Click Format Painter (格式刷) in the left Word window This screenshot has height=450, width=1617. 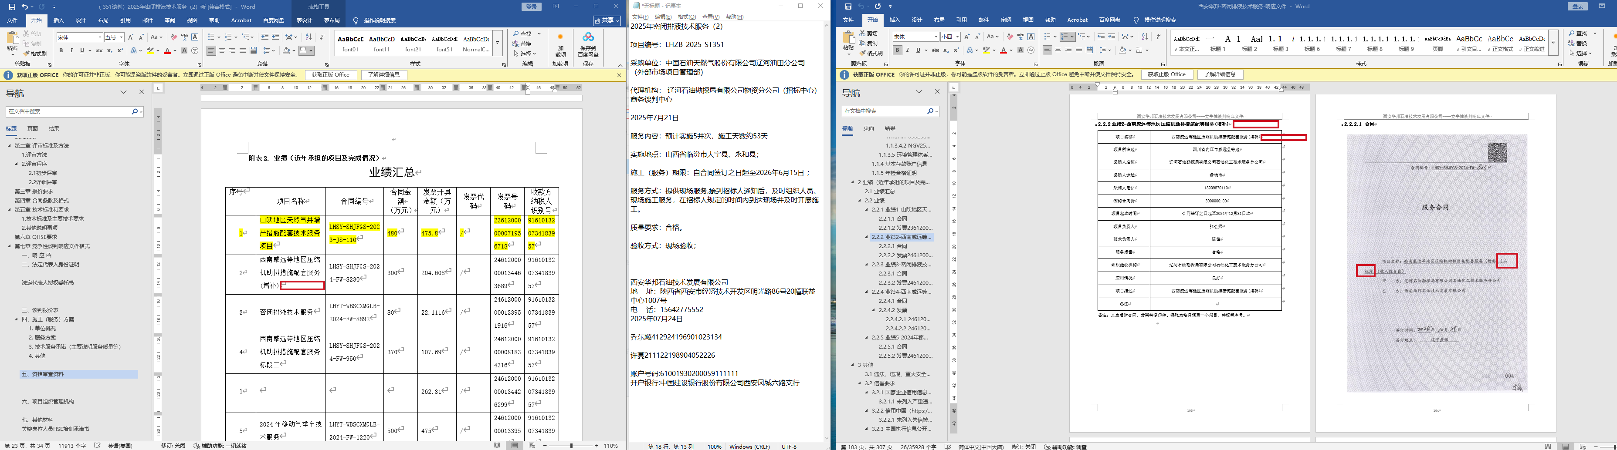pyautogui.click(x=35, y=54)
